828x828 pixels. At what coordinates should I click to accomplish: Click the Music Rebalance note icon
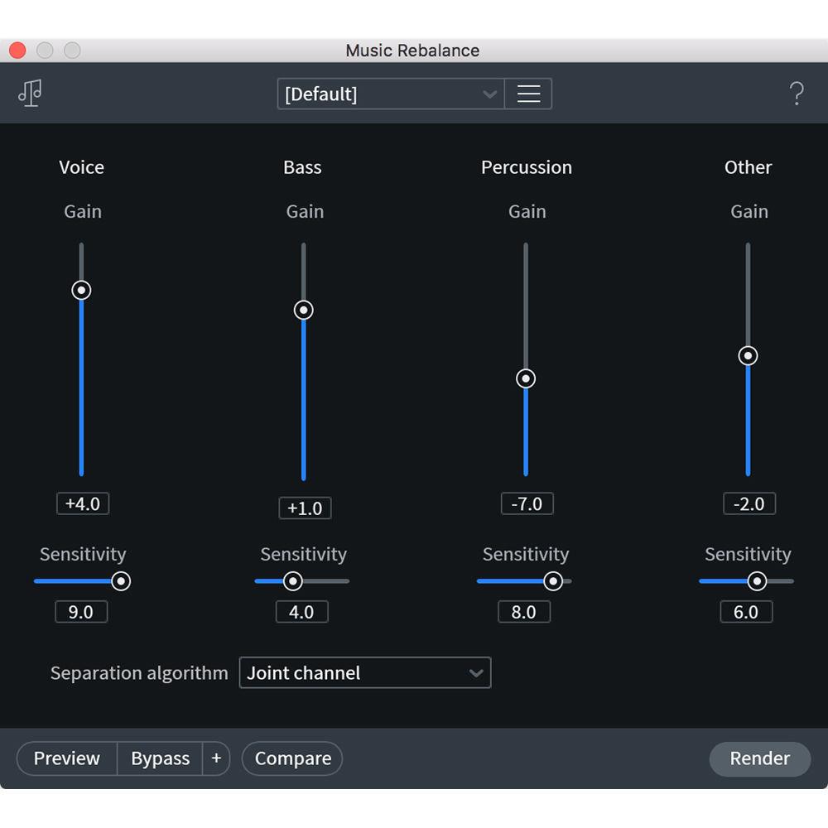(30, 93)
